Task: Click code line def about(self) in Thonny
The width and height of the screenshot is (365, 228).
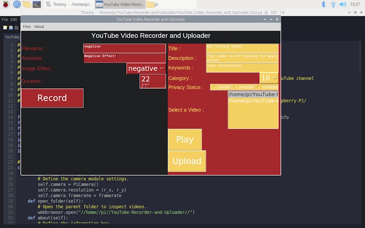Action: pos(48,218)
